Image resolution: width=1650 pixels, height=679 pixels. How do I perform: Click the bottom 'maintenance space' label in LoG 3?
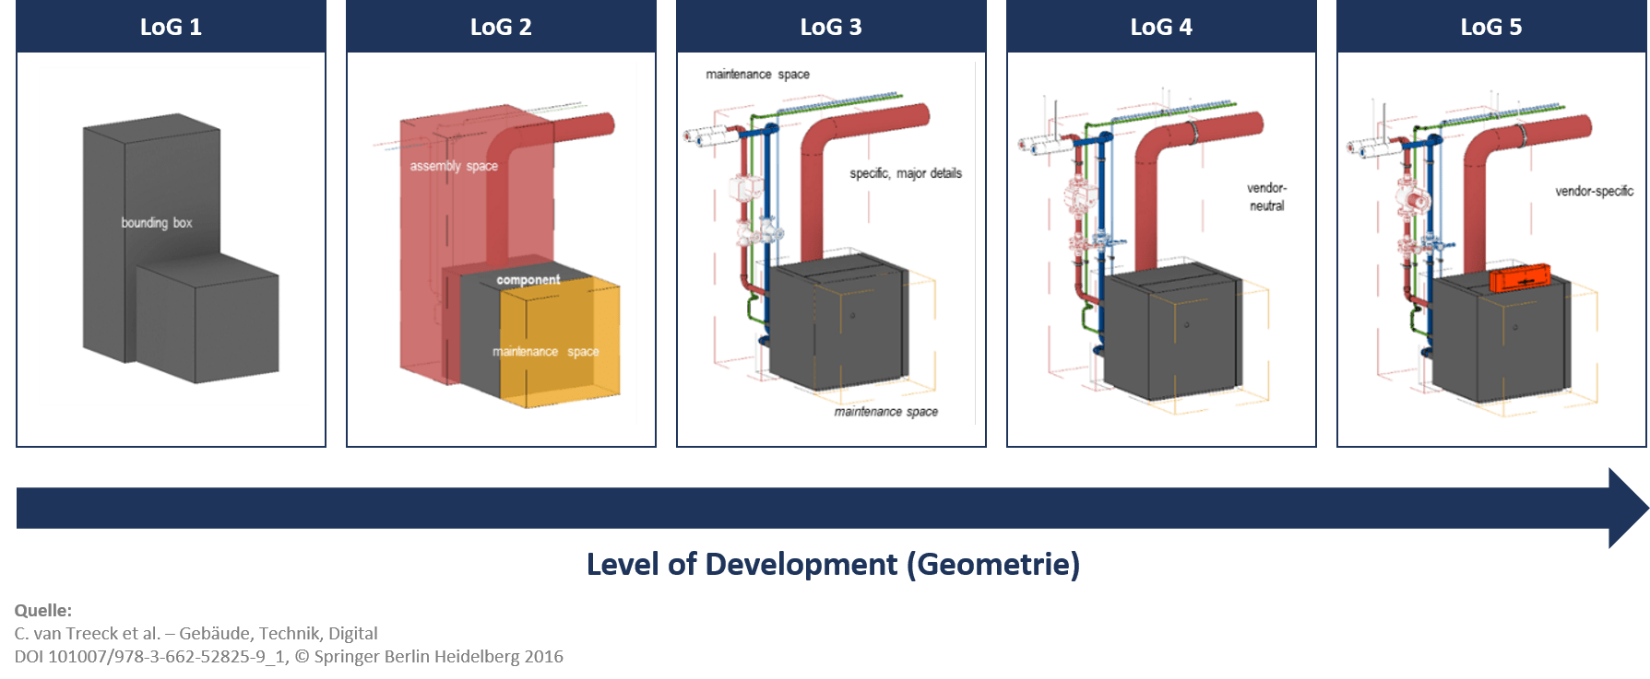pyautogui.click(x=885, y=412)
